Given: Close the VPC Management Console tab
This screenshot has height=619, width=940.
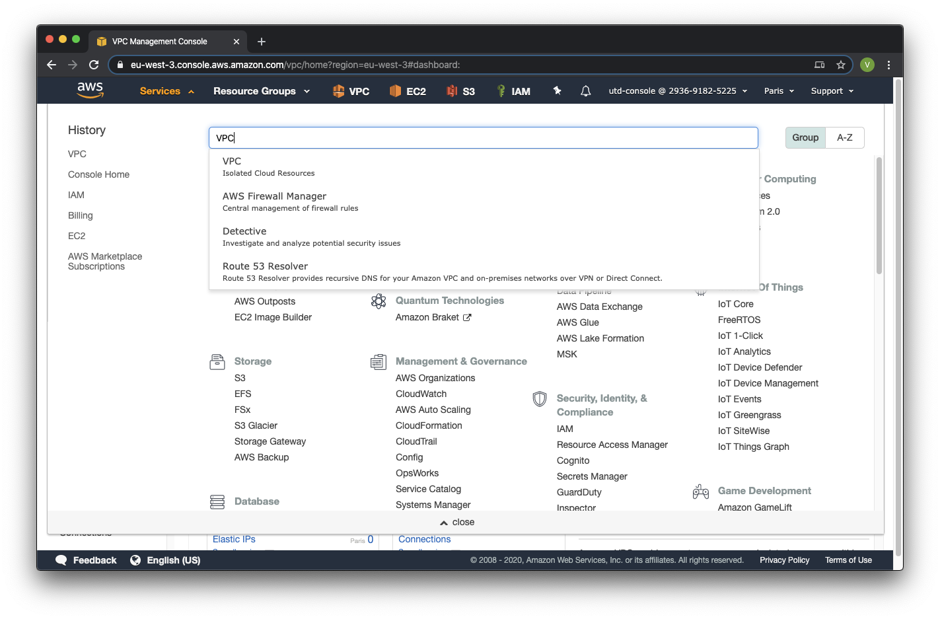Looking at the screenshot, I should tap(236, 42).
